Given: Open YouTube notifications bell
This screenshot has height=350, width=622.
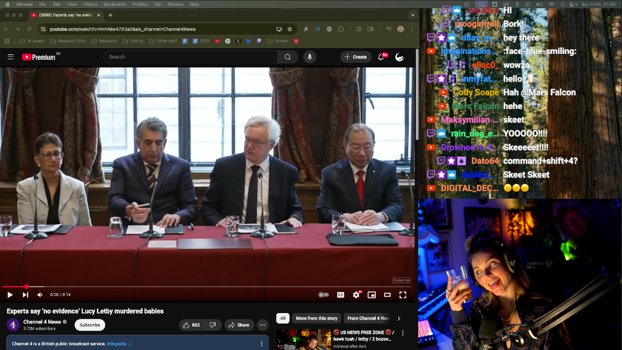Looking at the screenshot, I should 381,57.
